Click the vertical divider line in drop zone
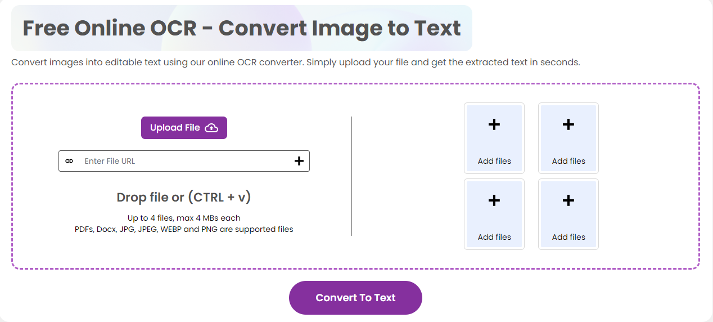The height and width of the screenshot is (322, 713). (351, 176)
